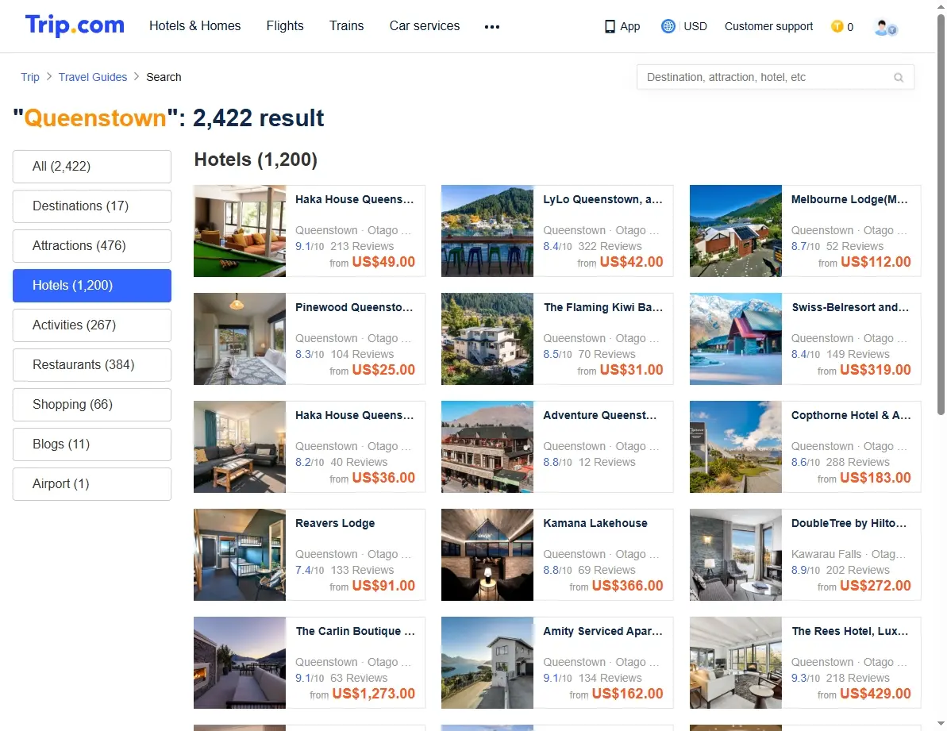
Task: Open Melbourne Lodge photo thumbnail
Action: (x=736, y=231)
